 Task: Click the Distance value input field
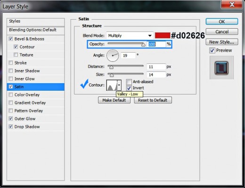pos(156,67)
